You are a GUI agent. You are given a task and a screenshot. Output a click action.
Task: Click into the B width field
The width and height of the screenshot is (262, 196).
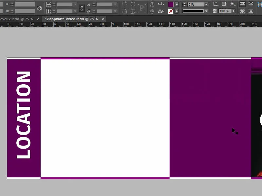(25, 4)
